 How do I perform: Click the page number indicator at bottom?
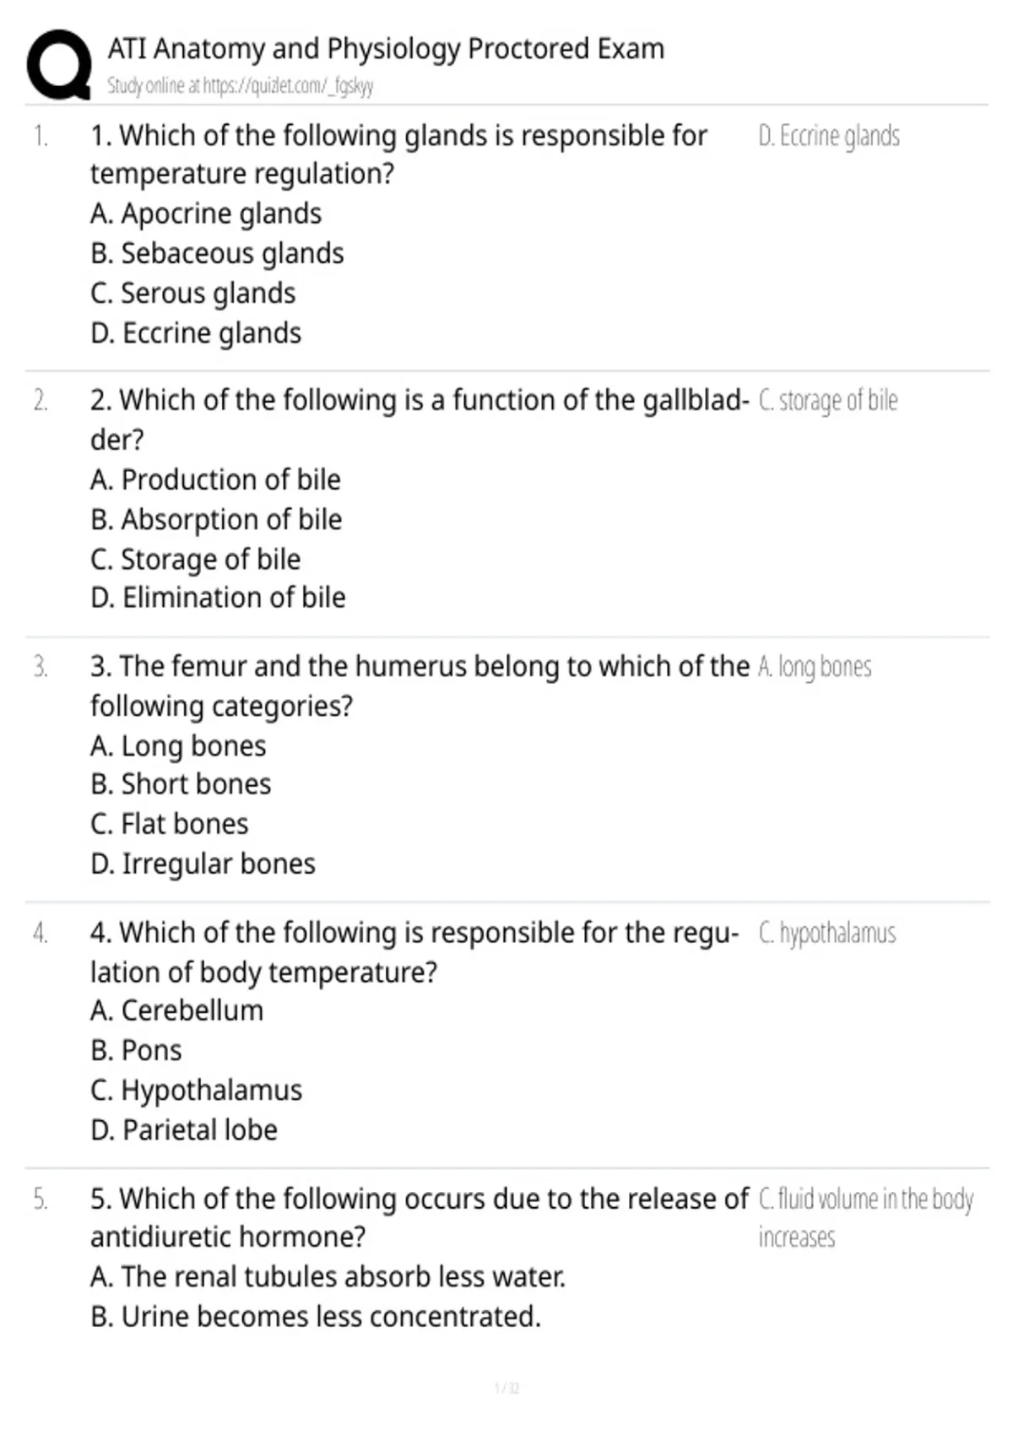(506, 1389)
